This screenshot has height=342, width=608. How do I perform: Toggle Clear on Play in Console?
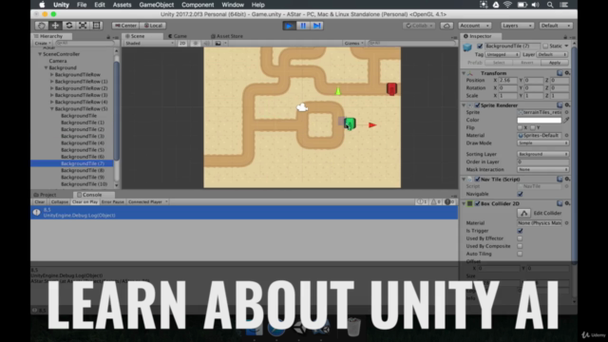pos(85,202)
